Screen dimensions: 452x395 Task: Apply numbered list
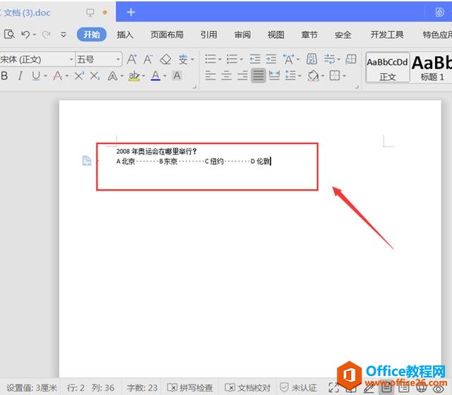[232, 59]
